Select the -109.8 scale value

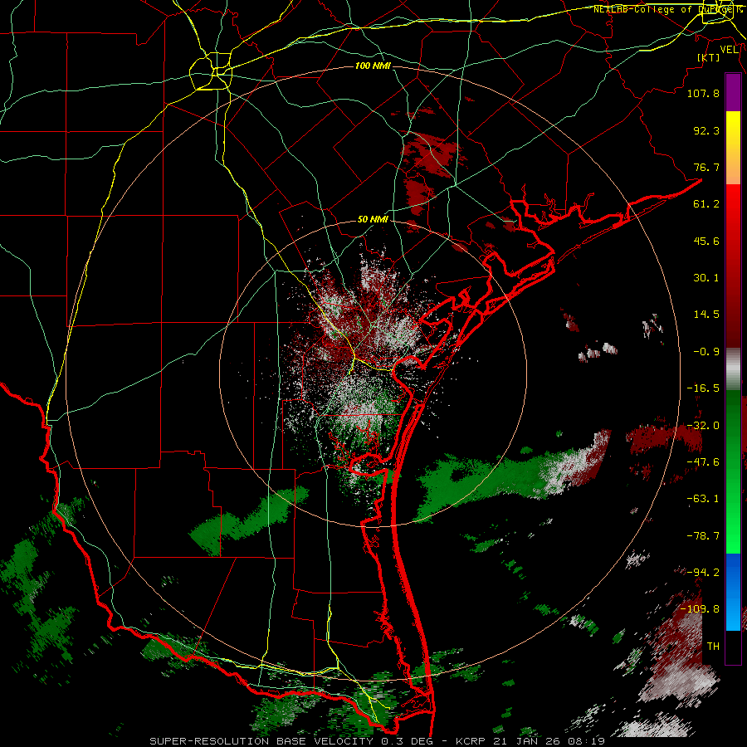700,608
